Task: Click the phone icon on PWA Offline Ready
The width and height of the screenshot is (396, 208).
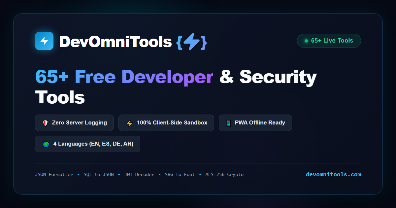Action: click(x=228, y=123)
